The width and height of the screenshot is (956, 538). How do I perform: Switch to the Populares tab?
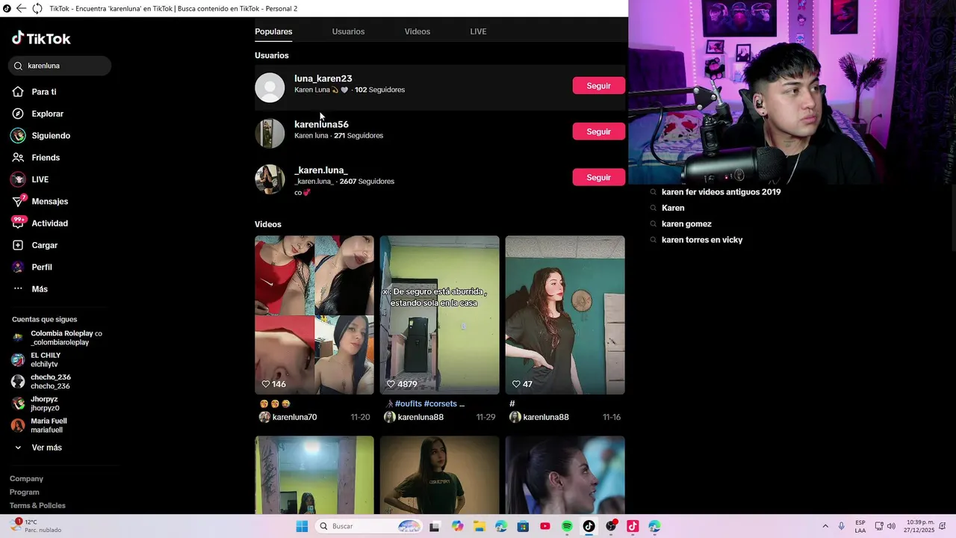click(x=273, y=31)
